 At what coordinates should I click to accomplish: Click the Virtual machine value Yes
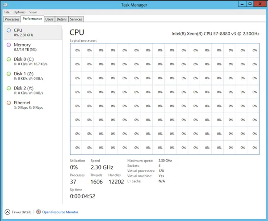point(161,176)
